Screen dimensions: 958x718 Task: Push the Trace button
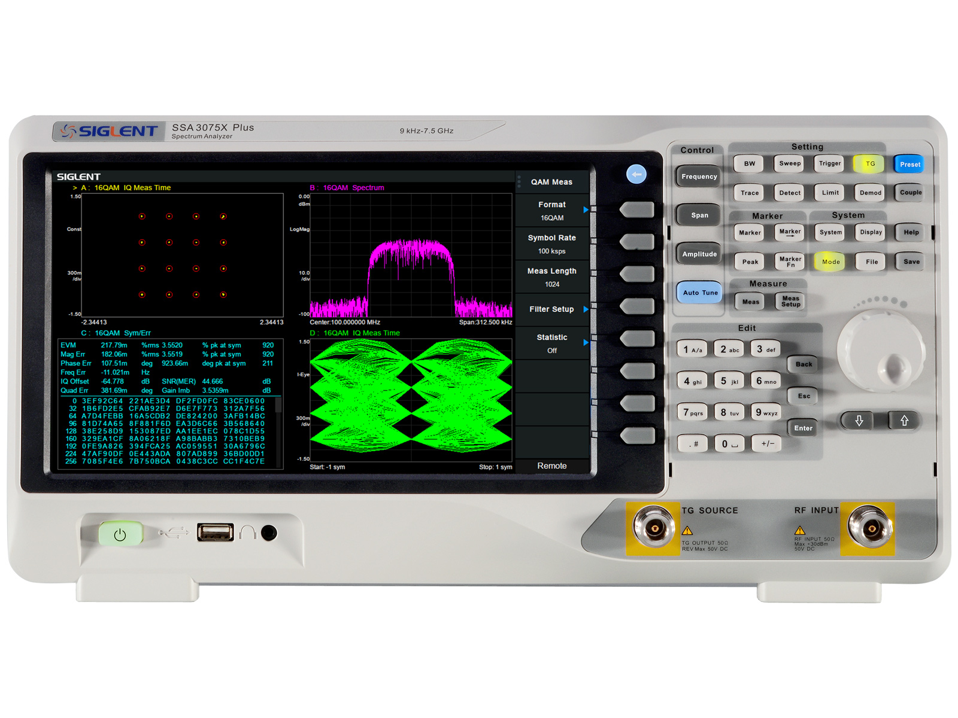click(749, 193)
